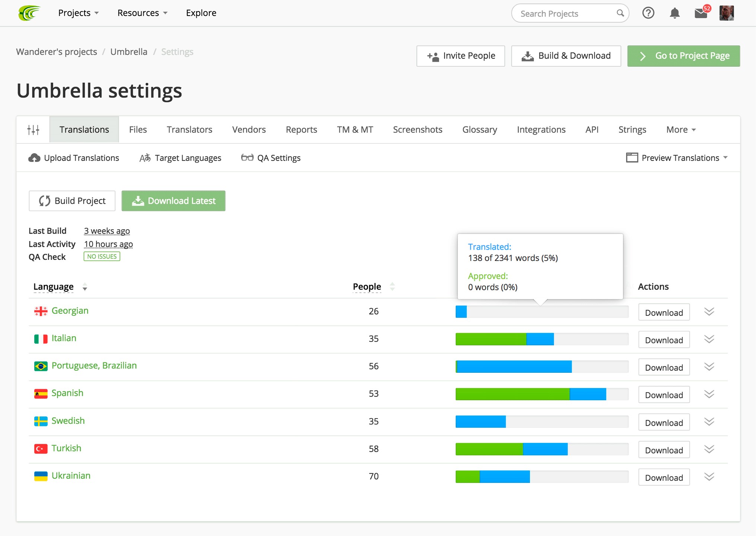Click the Crowdin logo icon
Viewport: 756px width, 536px height.
pyautogui.click(x=29, y=13)
